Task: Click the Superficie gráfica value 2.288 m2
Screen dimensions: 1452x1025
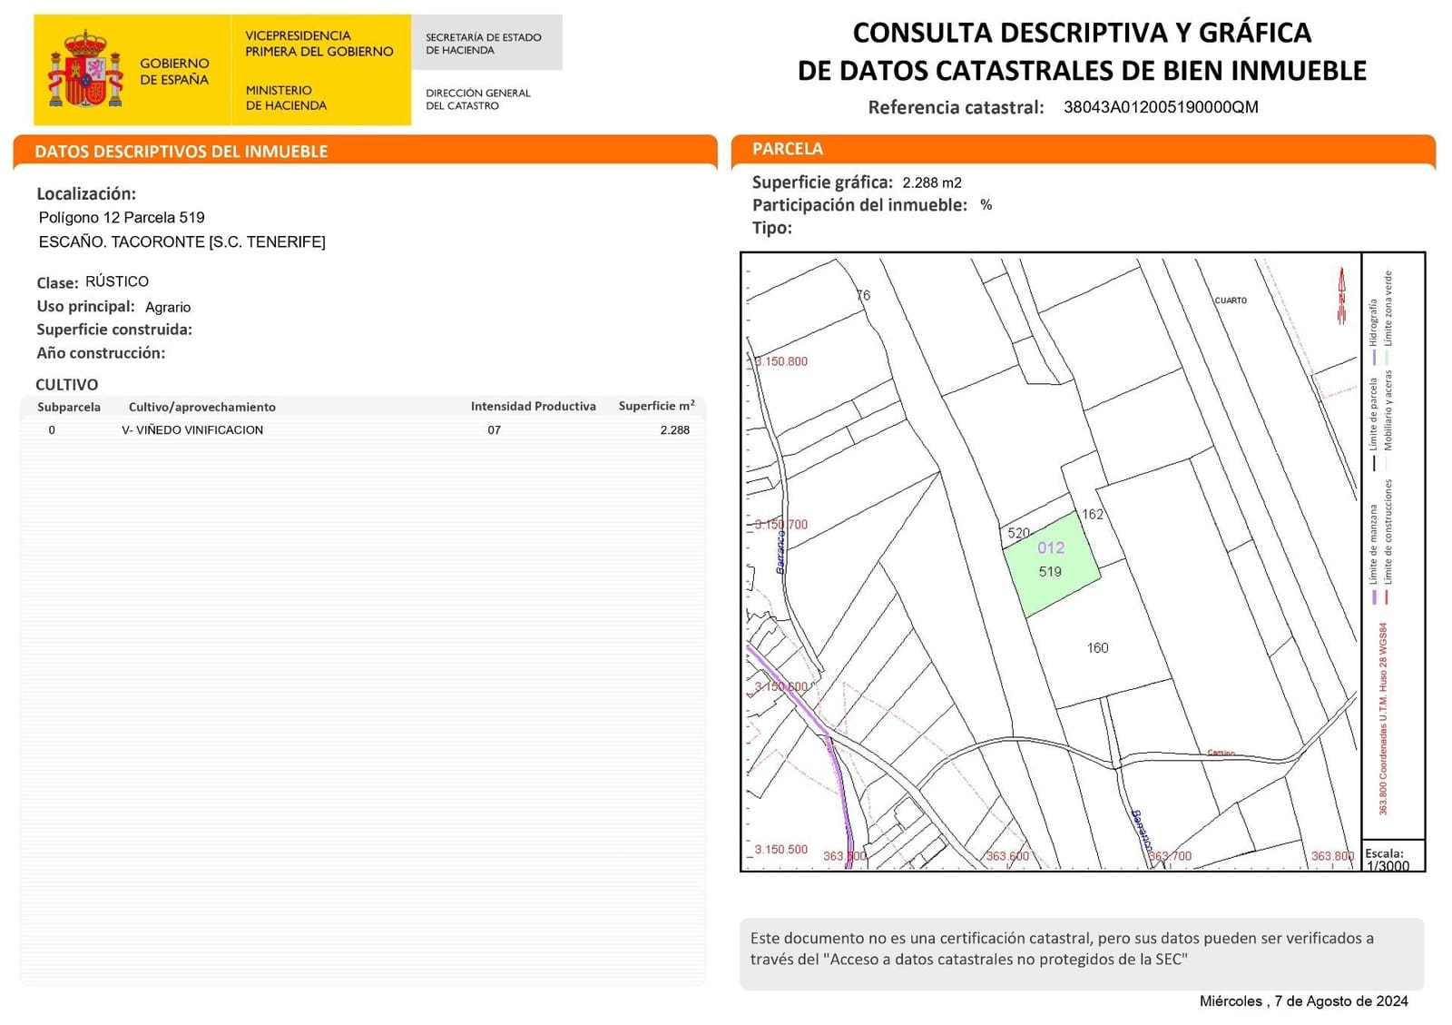Action: pyautogui.click(x=931, y=182)
